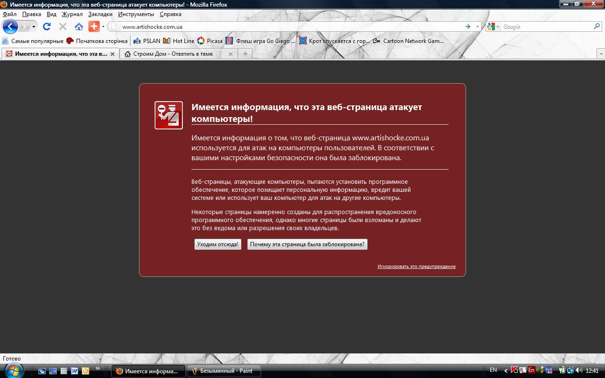Open the Початкова сторінка bookmark
Viewport: 605px width, 378px height.
97,41
